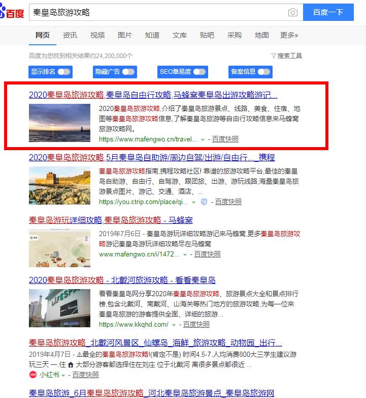Click the Ctrip verified shield badge icon
This screenshot has width=366, height=398.
tap(204, 202)
